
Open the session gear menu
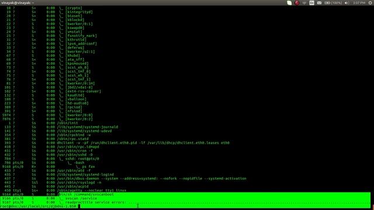pyautogui.click(x=370, y=3)
